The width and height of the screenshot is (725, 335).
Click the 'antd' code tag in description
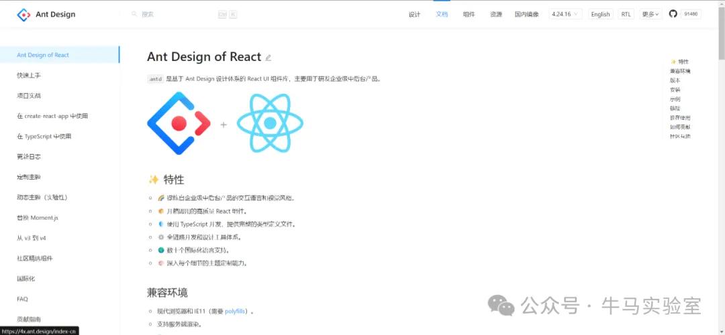155,79
